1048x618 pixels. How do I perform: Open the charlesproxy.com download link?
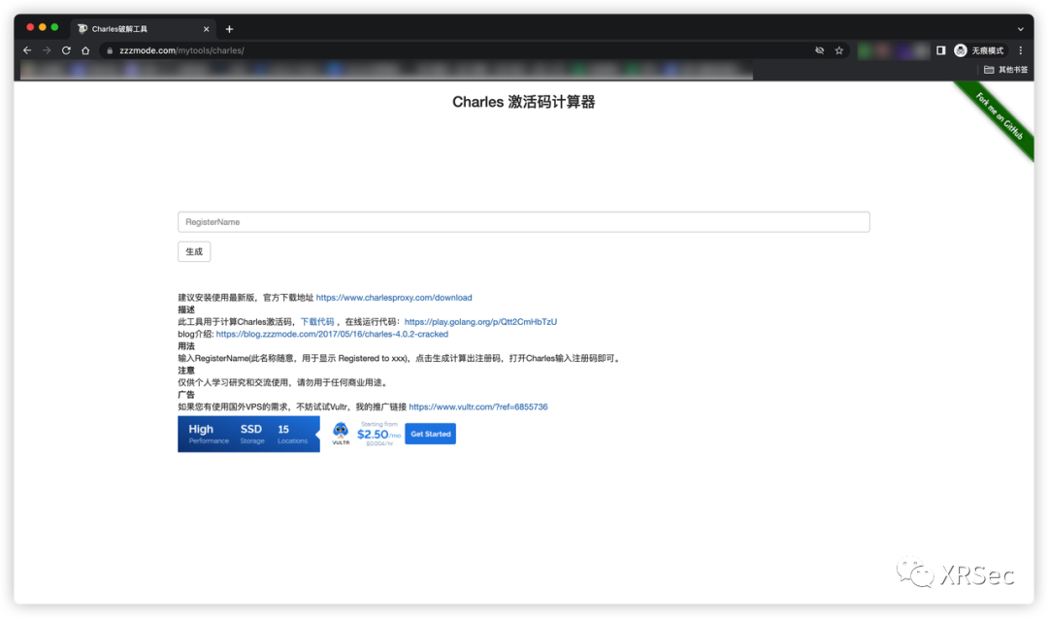click(394, 297)
